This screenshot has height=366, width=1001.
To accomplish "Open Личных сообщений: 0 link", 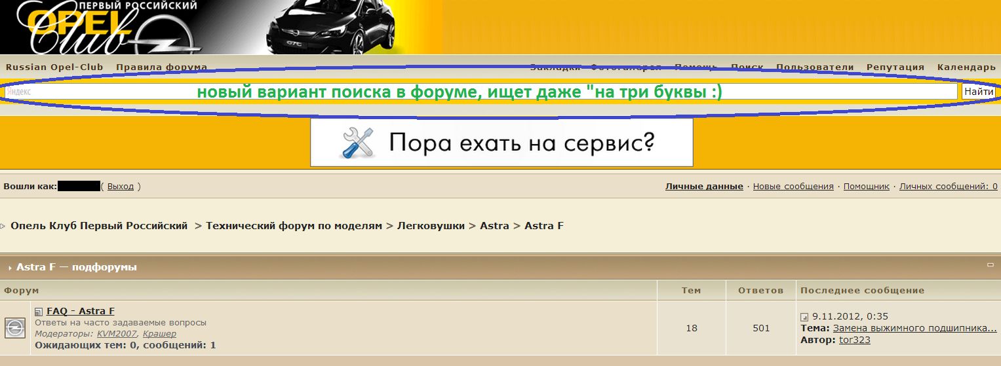I will (948, 187).
